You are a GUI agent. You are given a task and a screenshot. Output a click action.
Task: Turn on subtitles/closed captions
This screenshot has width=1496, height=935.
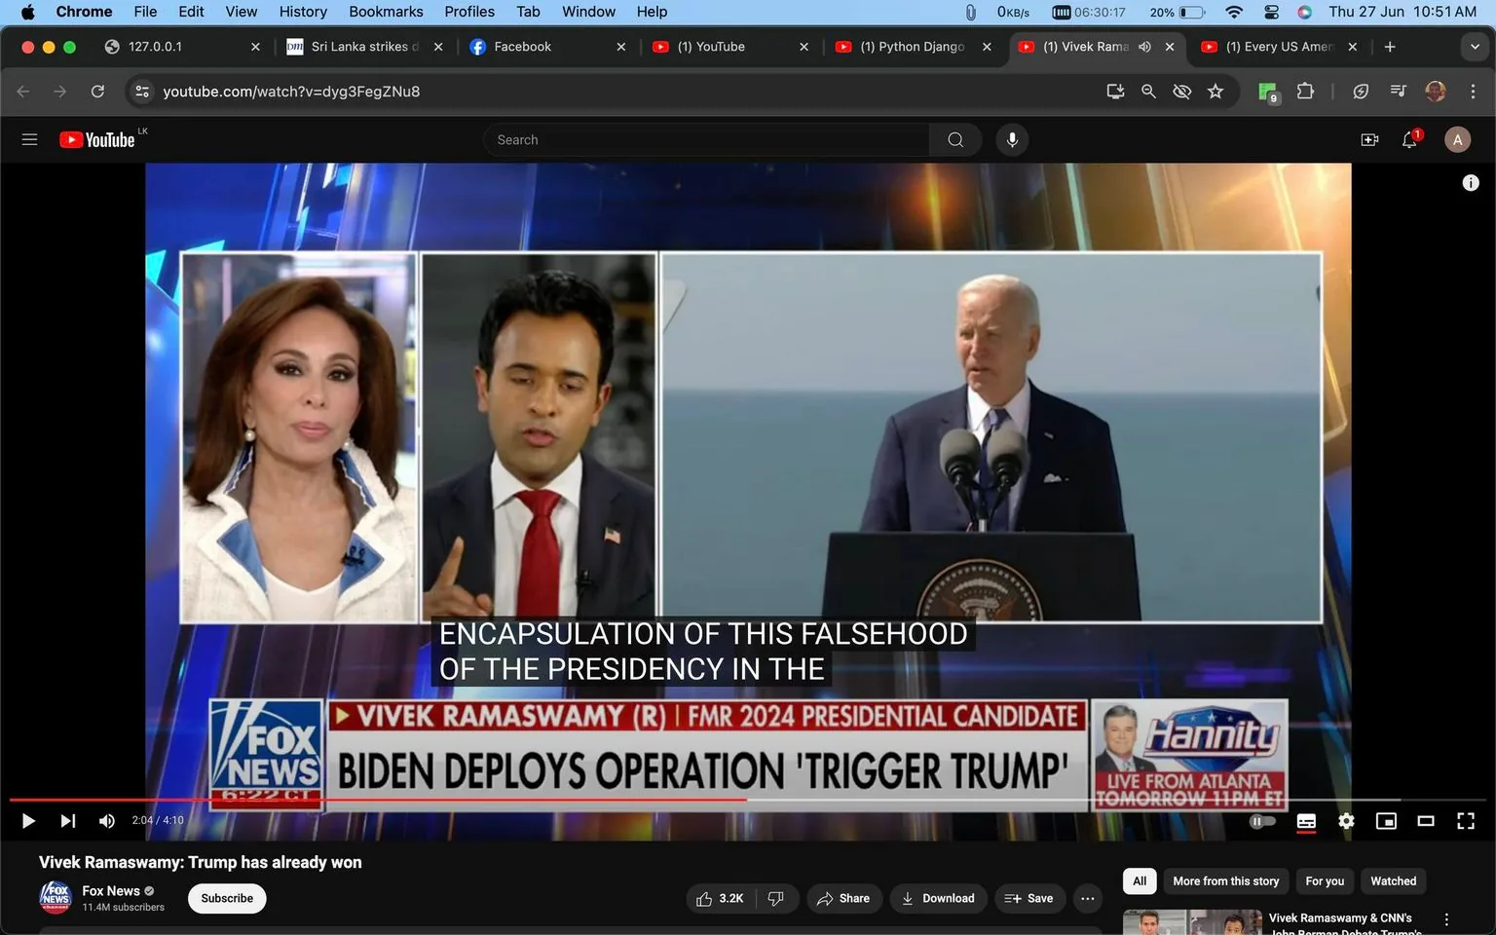1306,821
